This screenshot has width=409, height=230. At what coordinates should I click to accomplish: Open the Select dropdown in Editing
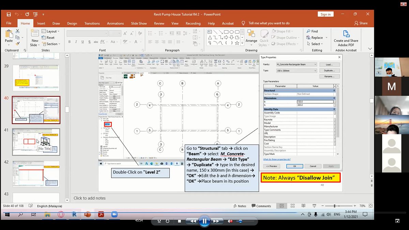[x=315, y=44]
